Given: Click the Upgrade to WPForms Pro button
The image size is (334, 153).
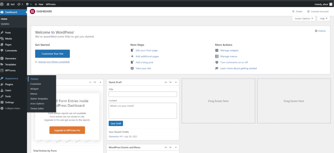Looking at the screenshot, I should coord(67,130).
